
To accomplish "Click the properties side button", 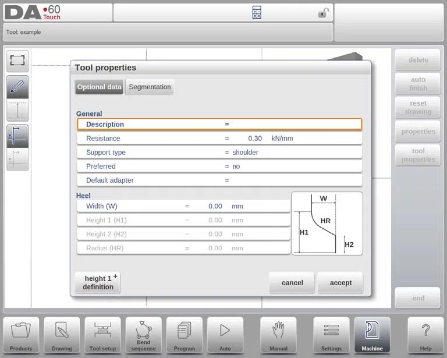I will [418, 132].
